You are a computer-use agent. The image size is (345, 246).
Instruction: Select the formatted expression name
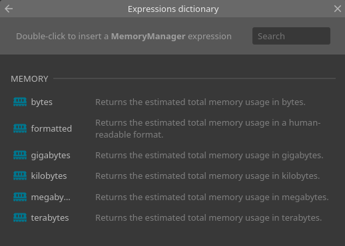click(51, 128)
